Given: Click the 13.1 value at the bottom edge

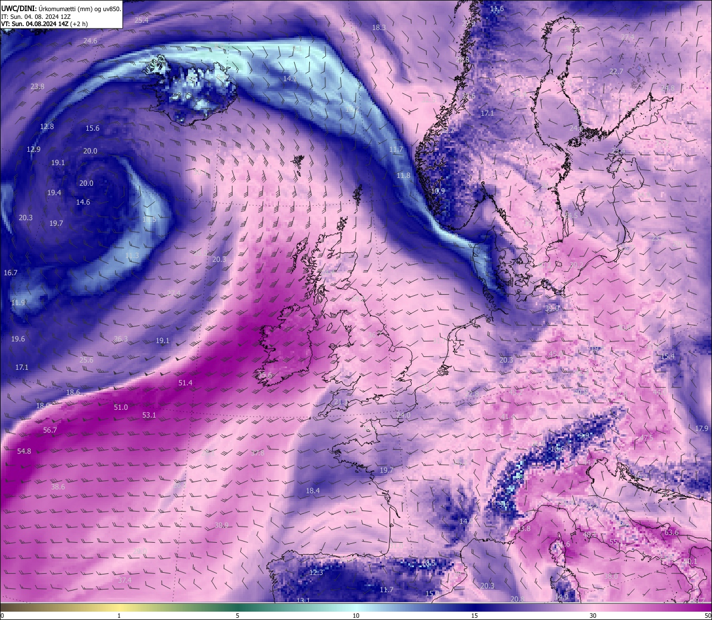Looking at the screenshot, I should click(303, 601).
